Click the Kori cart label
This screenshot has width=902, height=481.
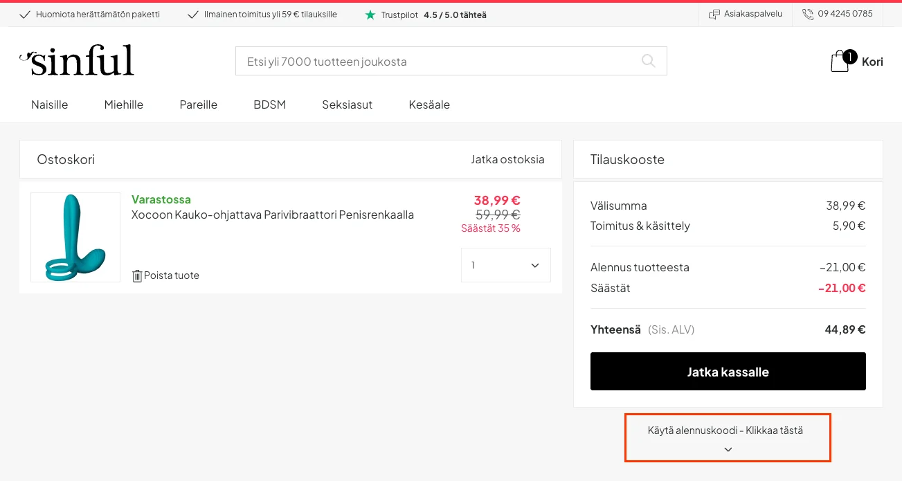point(872,62)
